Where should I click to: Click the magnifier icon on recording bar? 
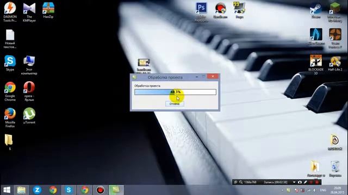[241, 182]
